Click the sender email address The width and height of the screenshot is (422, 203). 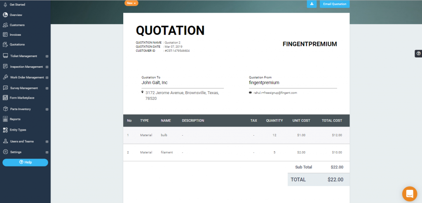point(275,92)
